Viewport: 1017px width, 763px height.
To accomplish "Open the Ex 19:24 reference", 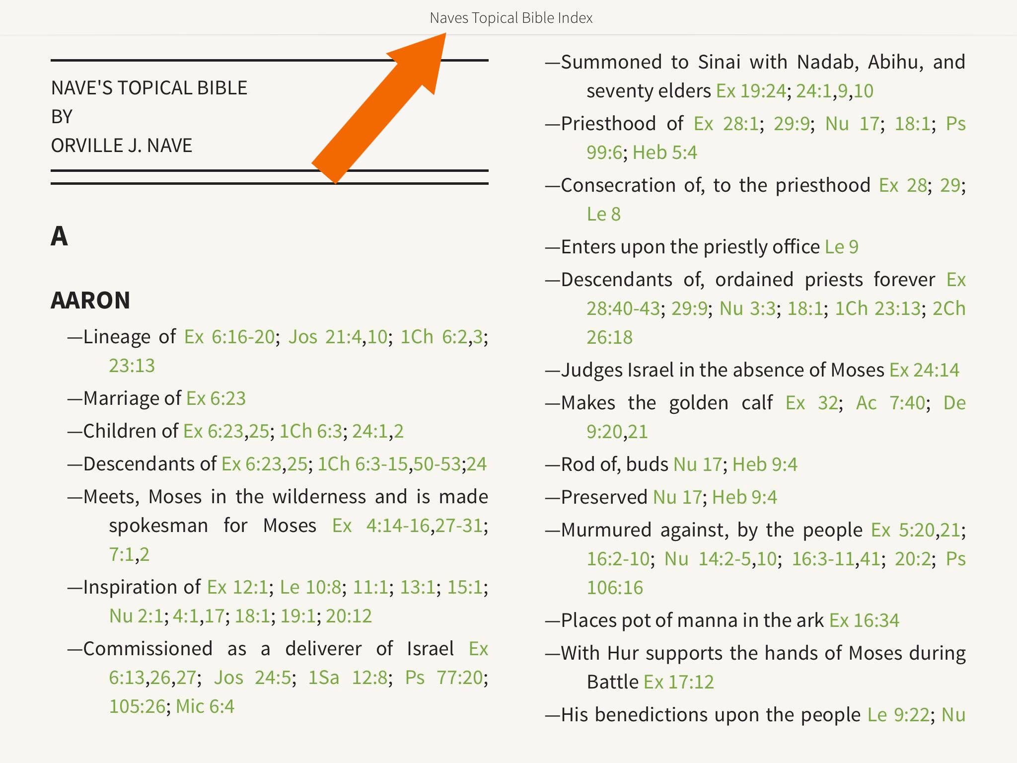I will coord(751,91).
